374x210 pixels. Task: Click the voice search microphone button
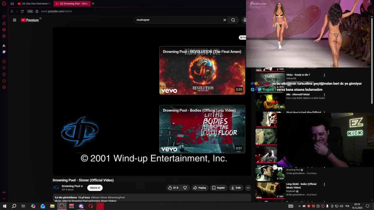[245, 20]
